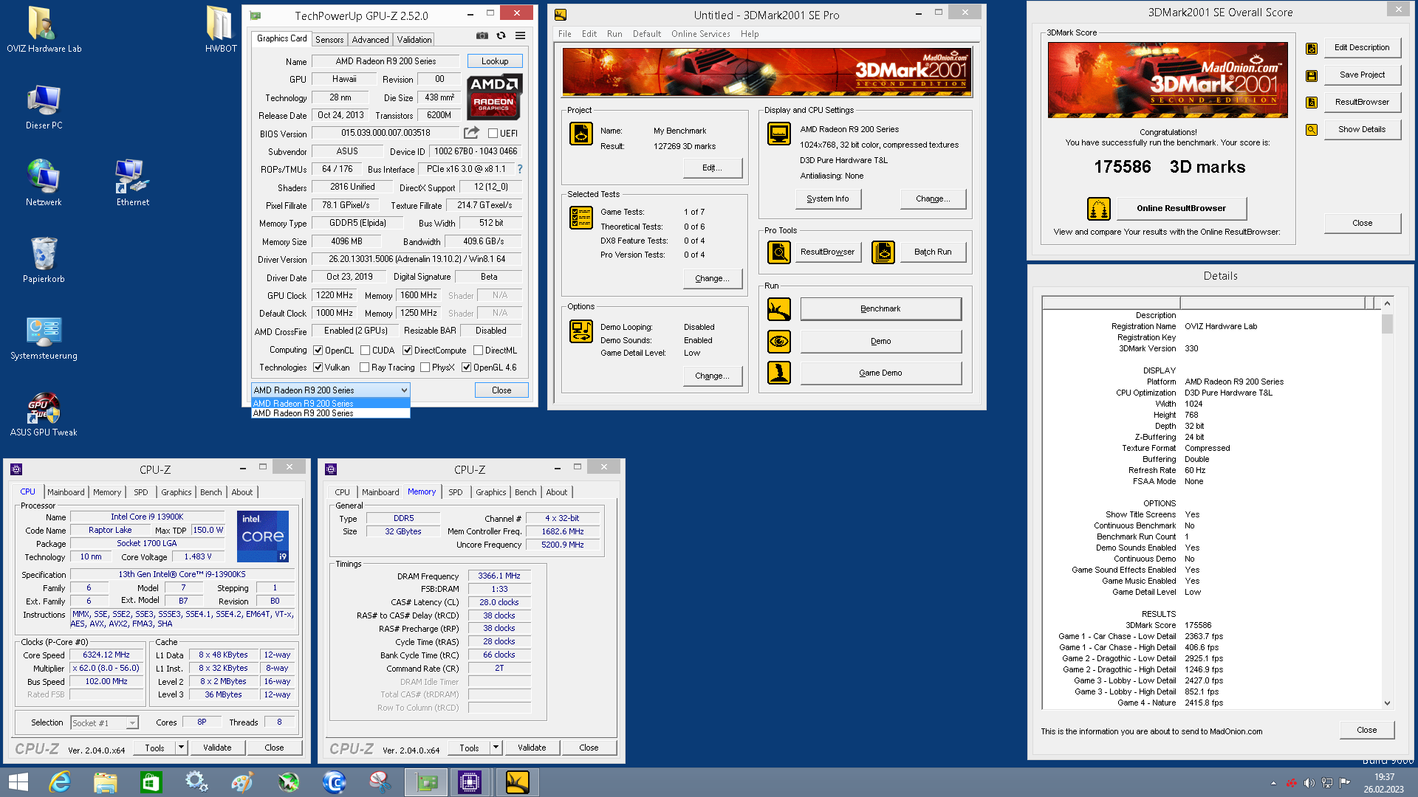The width and height of the screenshot is (1418, 797).
Task: Click Bus Interface question mark icon
Action: pos(519,169)
